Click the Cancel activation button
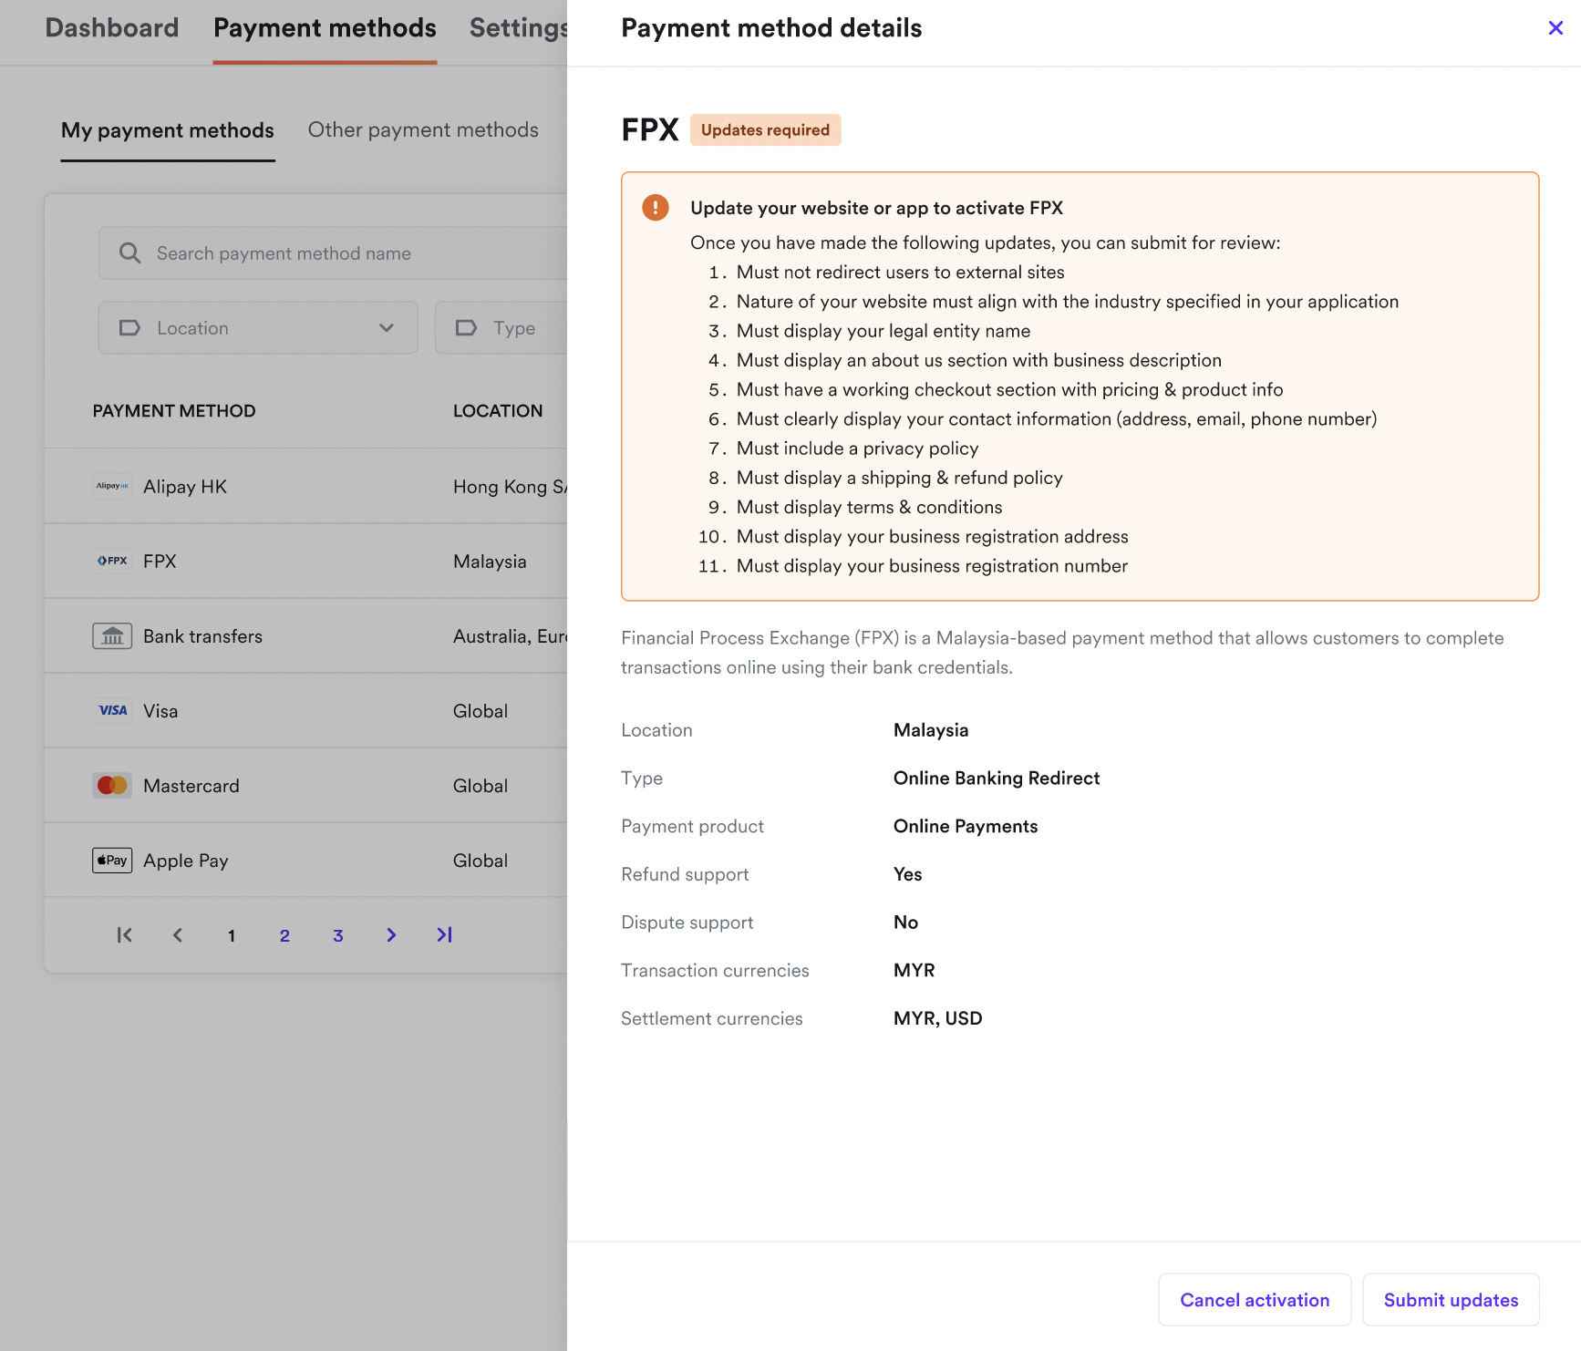 point(1255,1299)
